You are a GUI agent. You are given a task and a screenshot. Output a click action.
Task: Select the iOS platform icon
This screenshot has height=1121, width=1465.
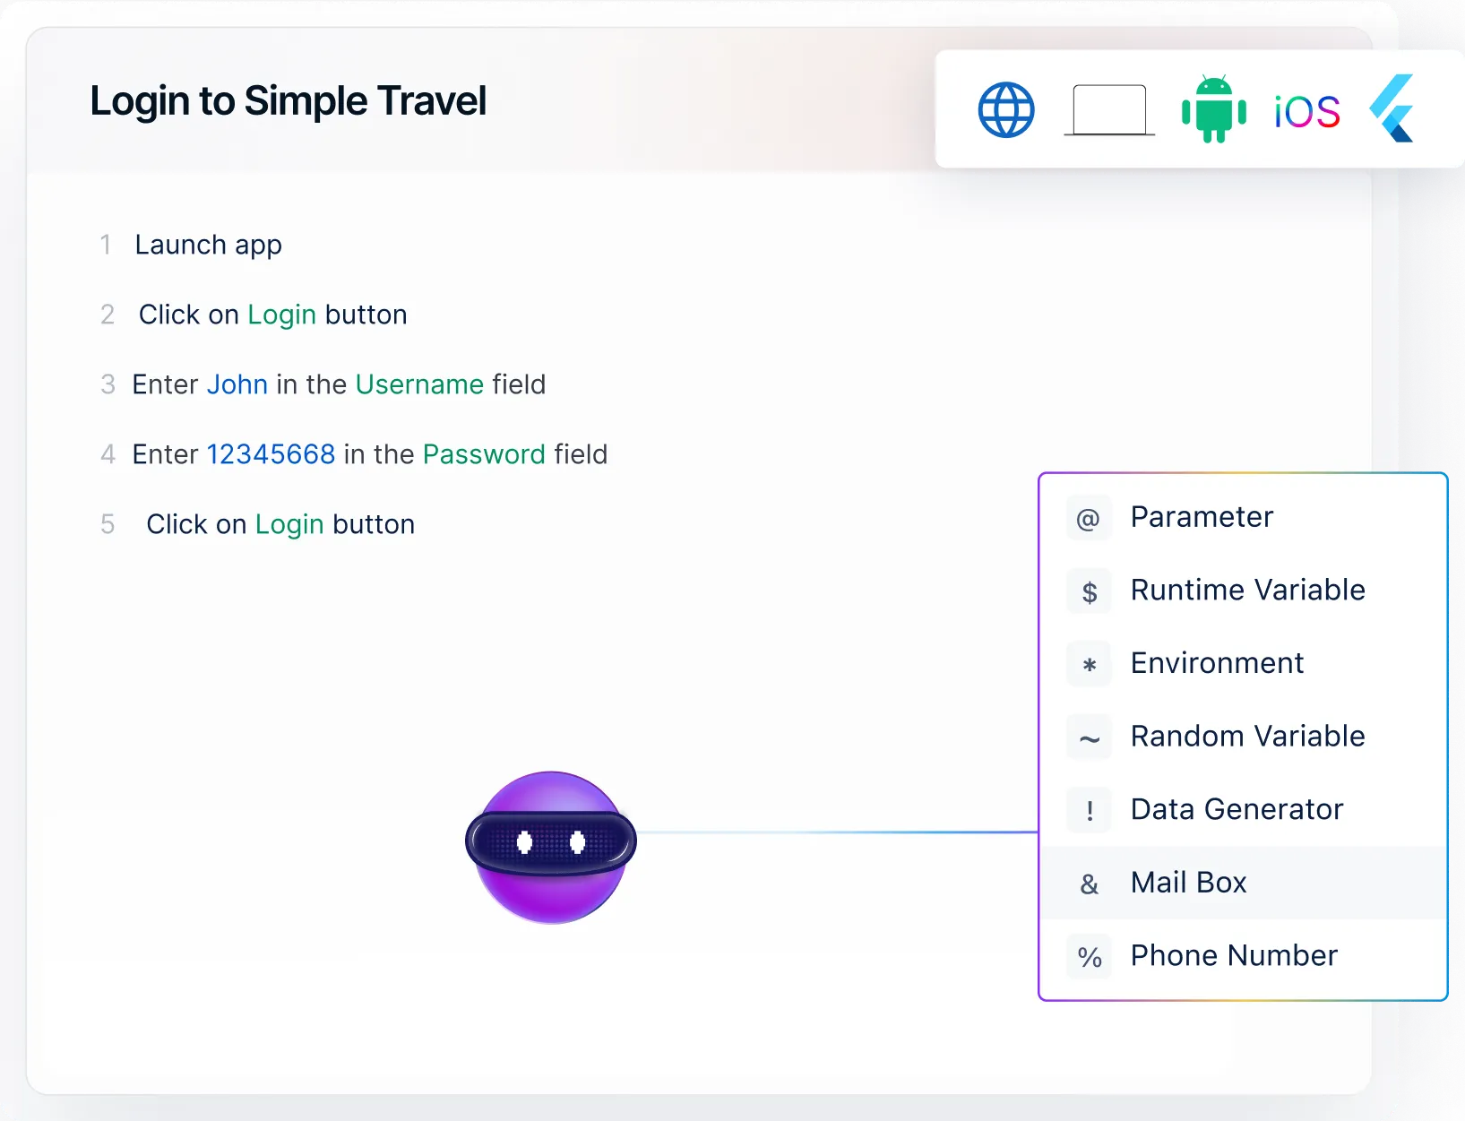click(x=1306, y=111)
